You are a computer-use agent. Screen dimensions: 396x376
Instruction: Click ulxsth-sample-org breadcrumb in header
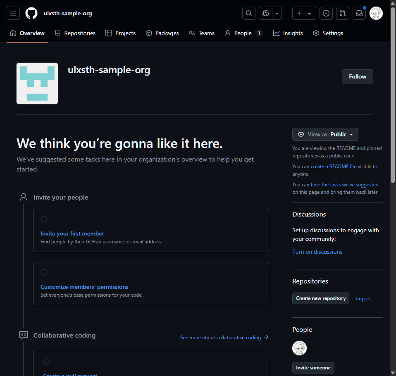[x=68, y=13]
